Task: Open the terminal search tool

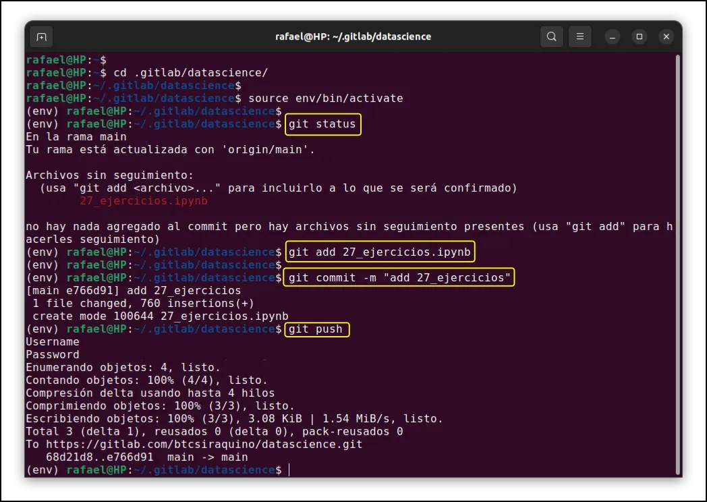Action: point(551,37)
